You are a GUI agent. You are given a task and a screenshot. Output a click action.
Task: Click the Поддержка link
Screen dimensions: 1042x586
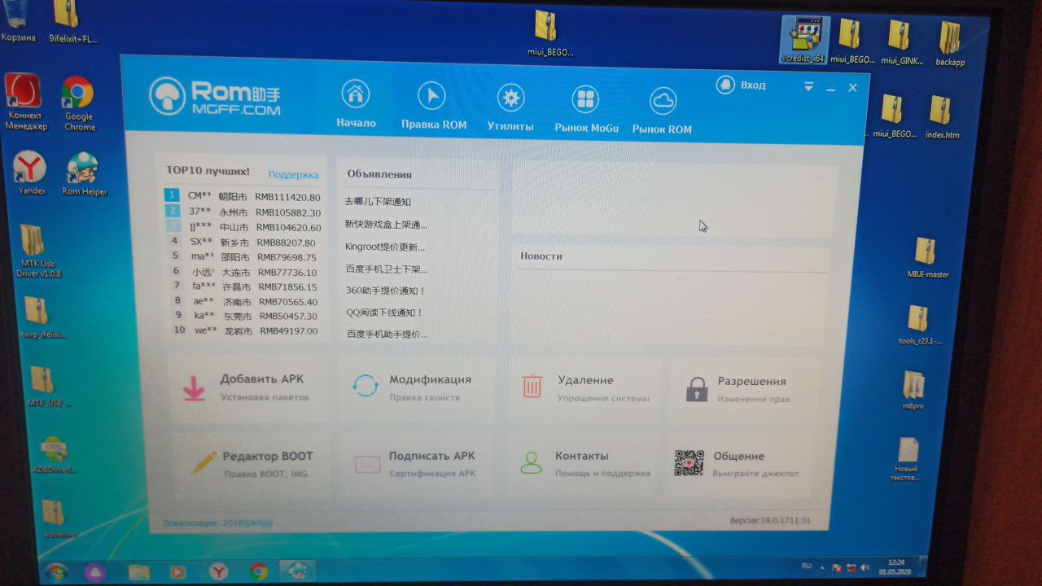coord(293,174)
